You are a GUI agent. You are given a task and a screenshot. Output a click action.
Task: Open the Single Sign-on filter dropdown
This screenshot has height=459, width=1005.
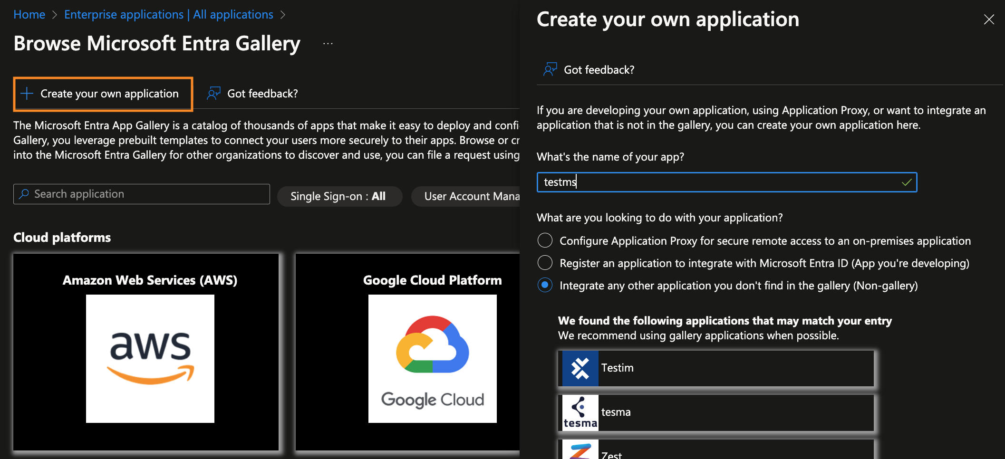coord(338,196)
